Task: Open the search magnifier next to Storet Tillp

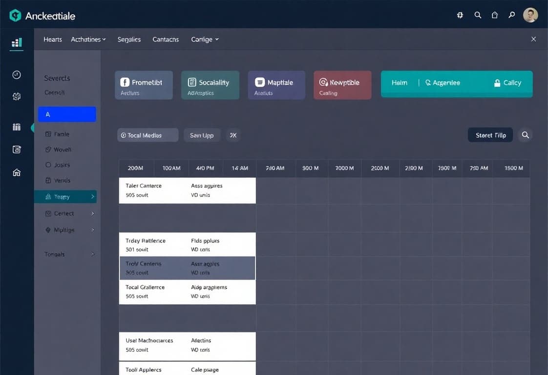Action: pyautogui.click(x=526, y=135)
